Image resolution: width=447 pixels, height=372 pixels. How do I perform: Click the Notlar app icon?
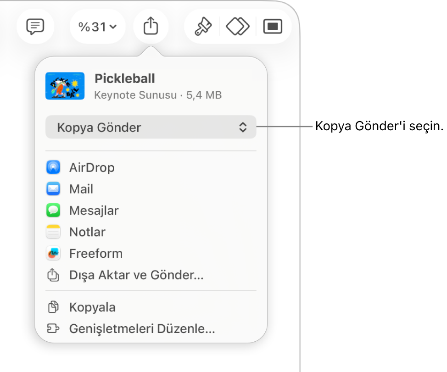coord(53,232)
